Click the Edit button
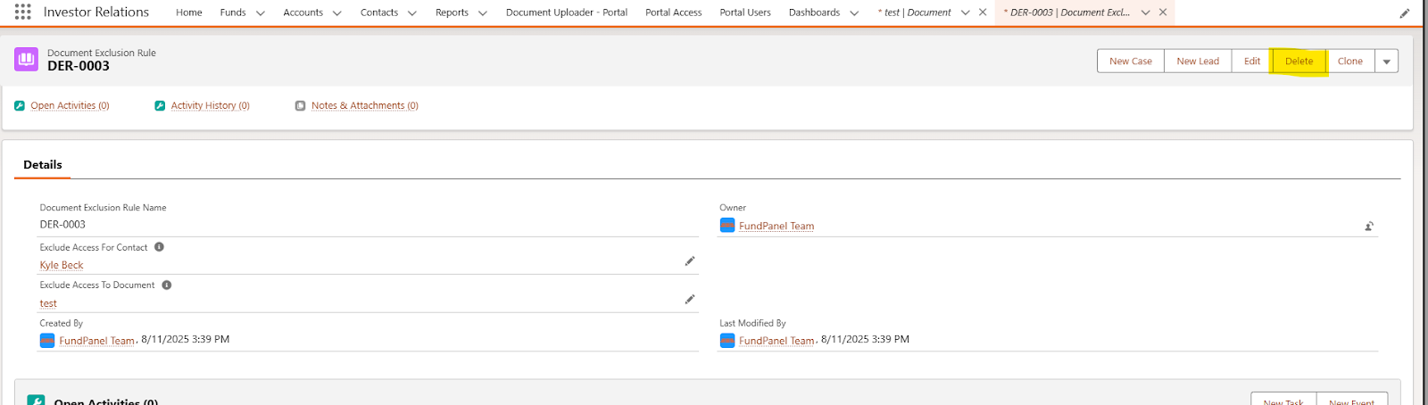 pyautogui.click(x=1252, y=62)
